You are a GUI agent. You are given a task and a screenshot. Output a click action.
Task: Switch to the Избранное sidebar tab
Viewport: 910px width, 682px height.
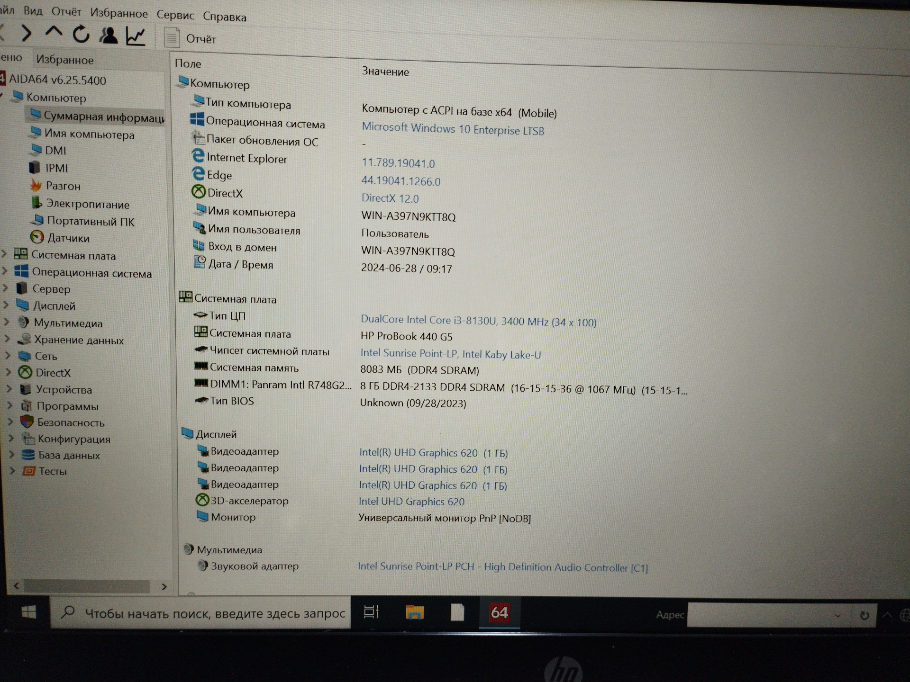coord(65,60)
